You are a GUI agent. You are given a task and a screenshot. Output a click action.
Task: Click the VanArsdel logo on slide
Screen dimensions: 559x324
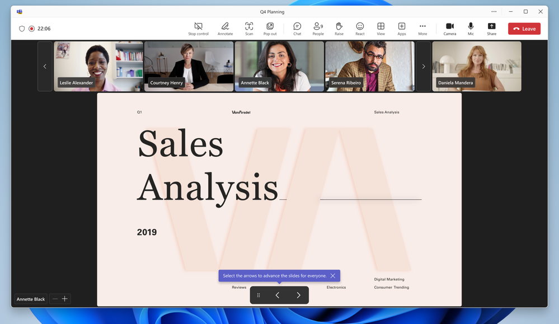pyautogui.click(x=241, y=112)
